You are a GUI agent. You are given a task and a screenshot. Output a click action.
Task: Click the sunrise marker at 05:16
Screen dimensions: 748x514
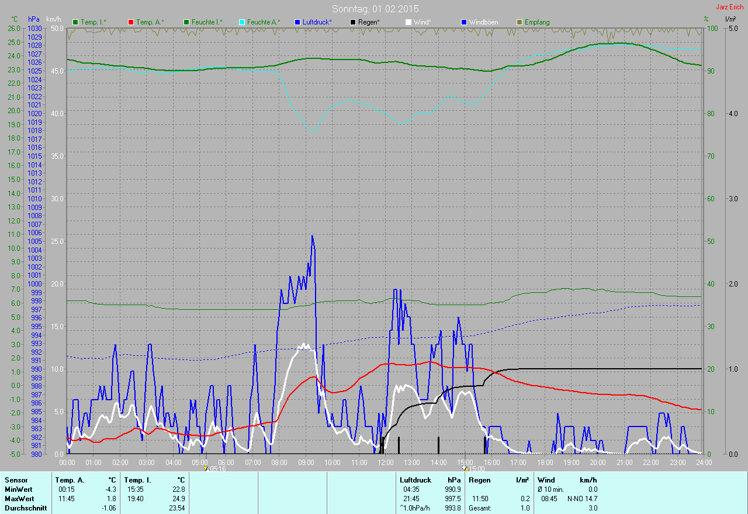(206, 467)
